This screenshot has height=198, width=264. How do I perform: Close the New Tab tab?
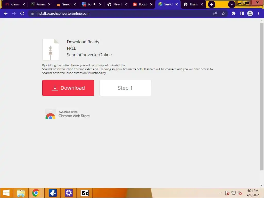(x=126, y=4)
